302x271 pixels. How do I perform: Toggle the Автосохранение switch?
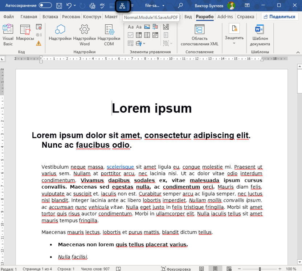coord(45,5)
